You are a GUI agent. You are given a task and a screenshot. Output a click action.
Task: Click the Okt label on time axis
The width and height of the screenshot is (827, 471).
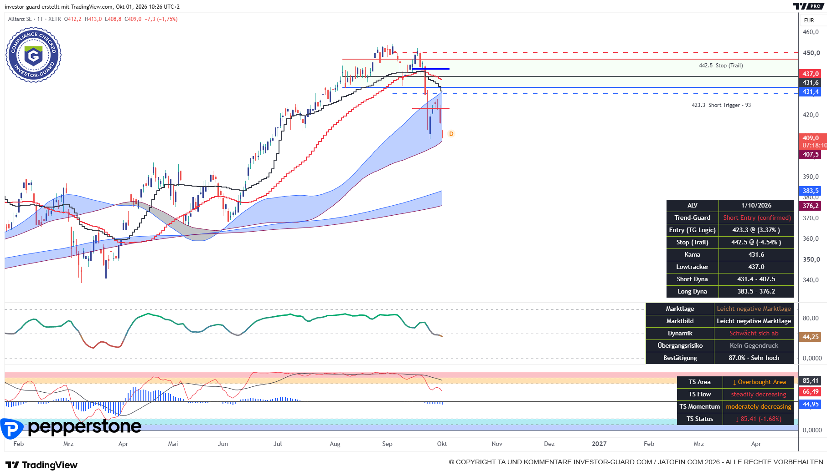point(442,444)
